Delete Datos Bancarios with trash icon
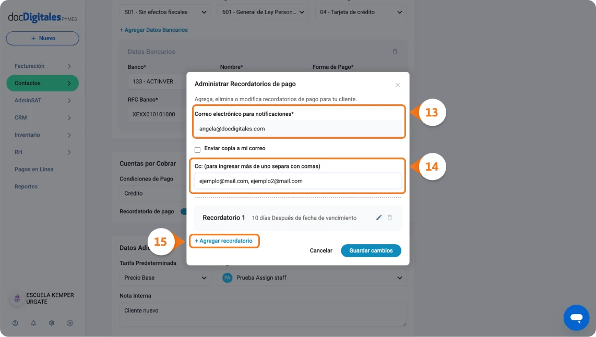This screenshot has height=337, width=596. (395, 51)
